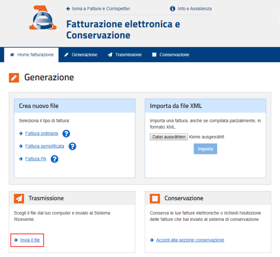Follow the Invia il file link
The width and height of the screenshot is (280, 257).
(x=30, y=240)
